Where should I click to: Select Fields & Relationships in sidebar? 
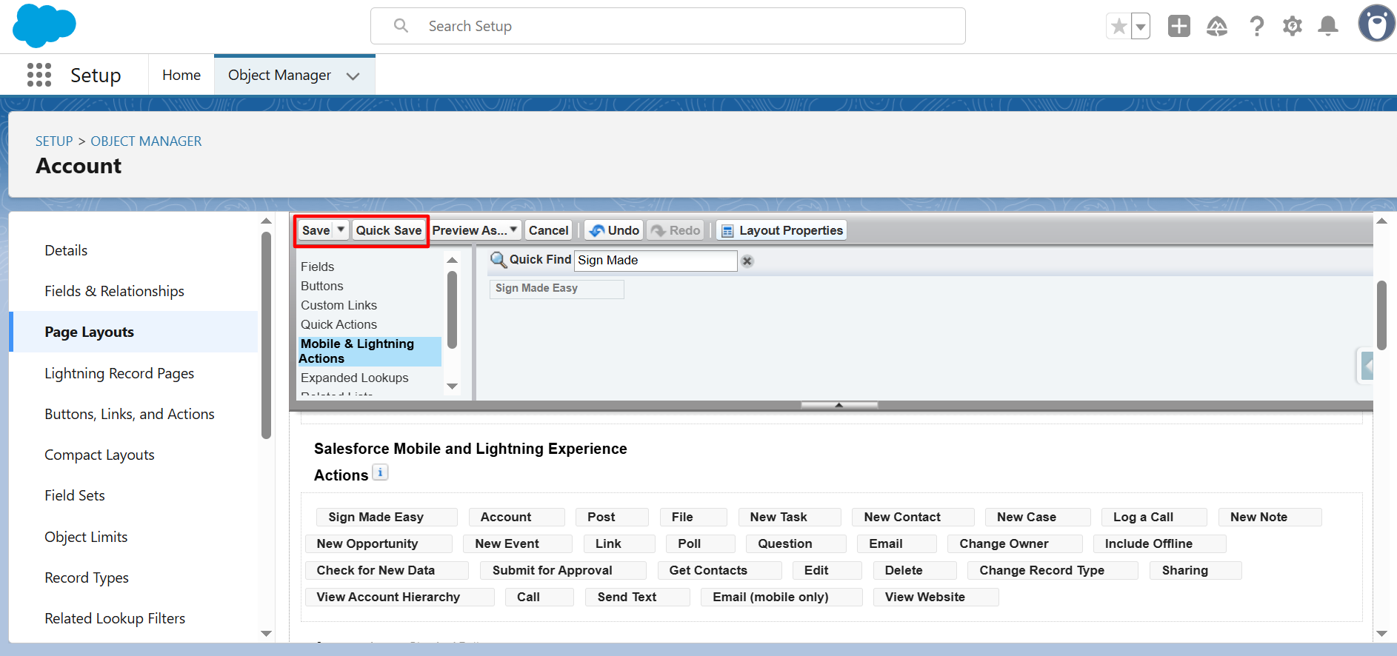114,291
